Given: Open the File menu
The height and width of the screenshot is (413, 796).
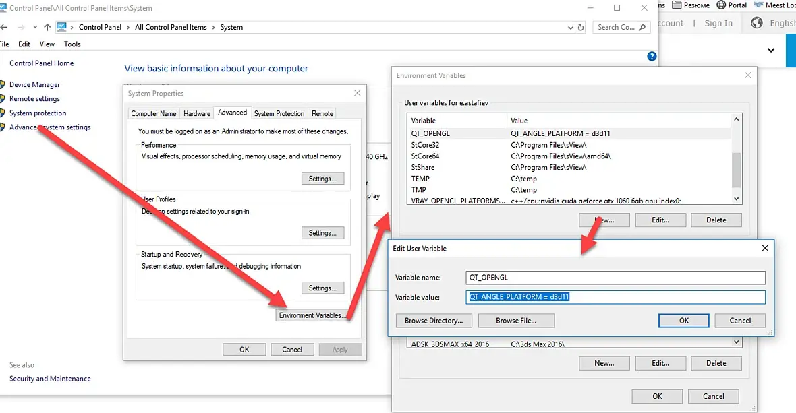Looking at the screenshot, I should coord(5,44).
